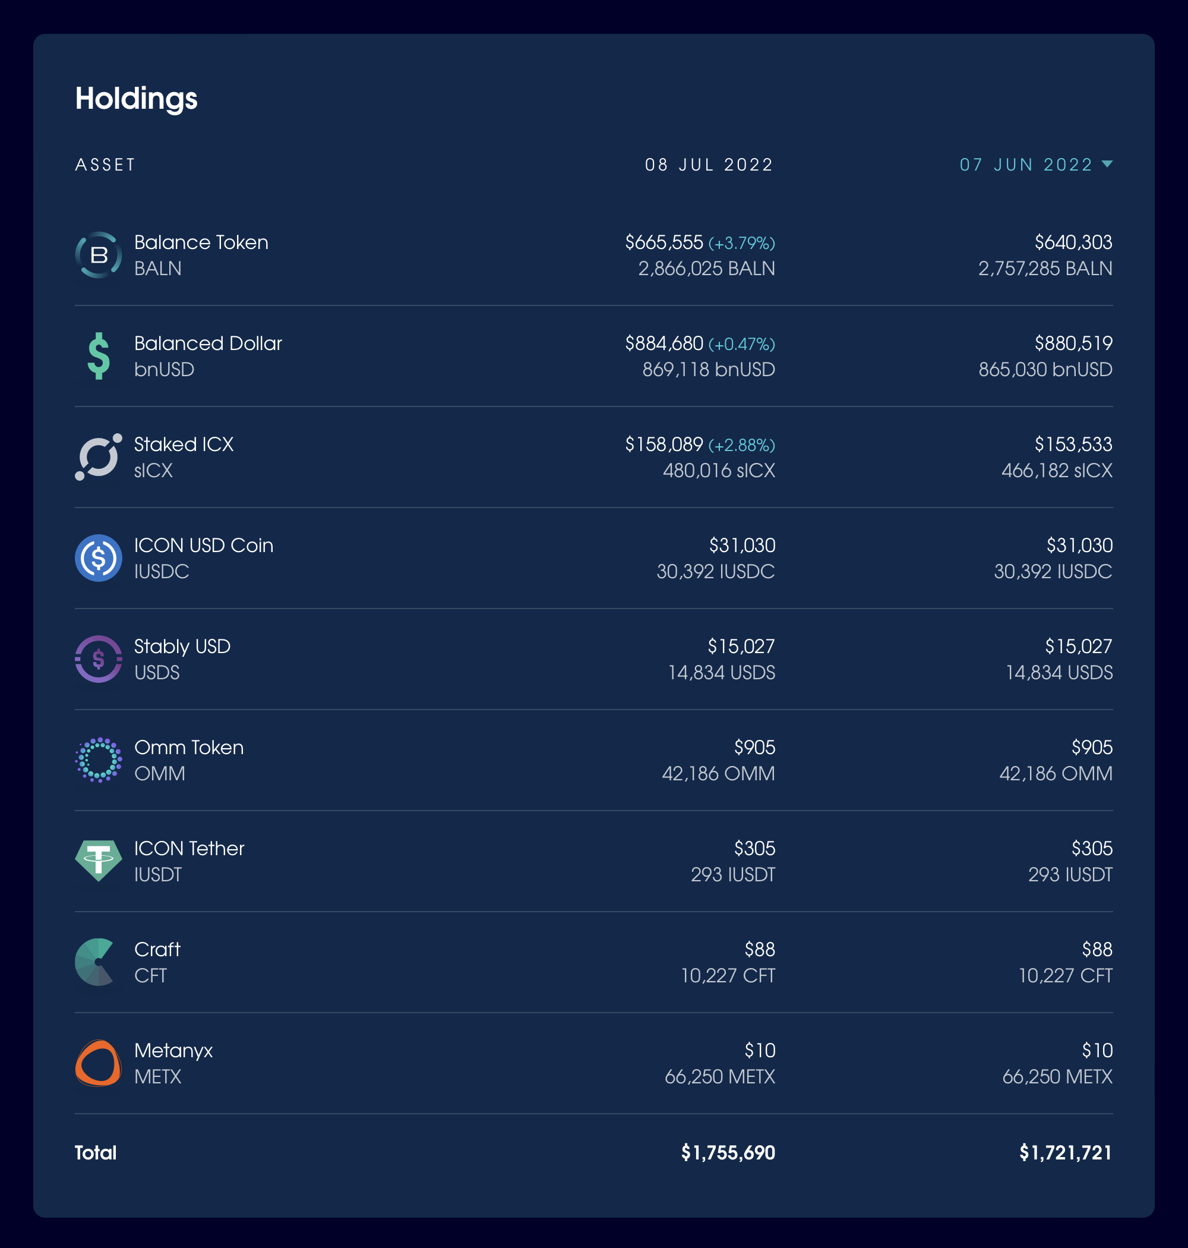Click the ICON USD Coin blue icon
The image size is (1188, 1248).
pos(98,558)
